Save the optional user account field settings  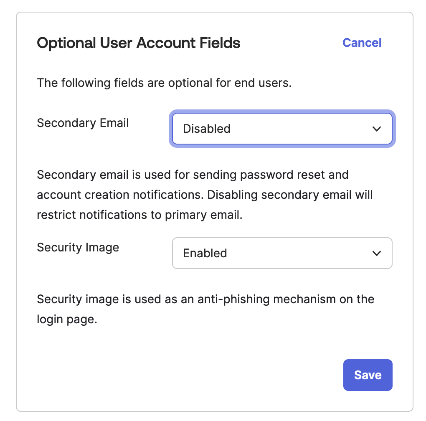coord(368,375)
